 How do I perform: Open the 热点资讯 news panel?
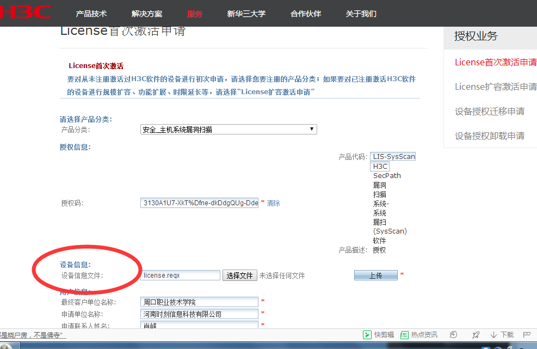(419, 335)
